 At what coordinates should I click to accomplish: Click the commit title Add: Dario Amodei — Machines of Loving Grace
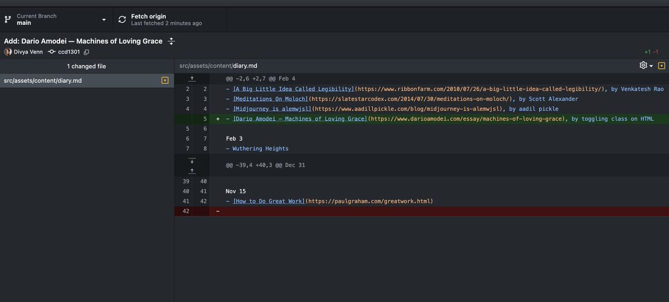click(x=83, y=41)
